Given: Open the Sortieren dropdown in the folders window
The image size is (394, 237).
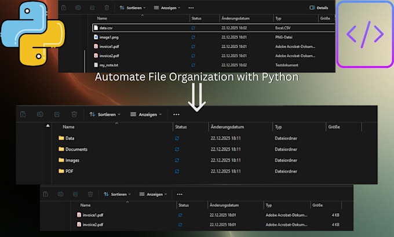Looking at the screenshot, I should click(x=105, y=114).
